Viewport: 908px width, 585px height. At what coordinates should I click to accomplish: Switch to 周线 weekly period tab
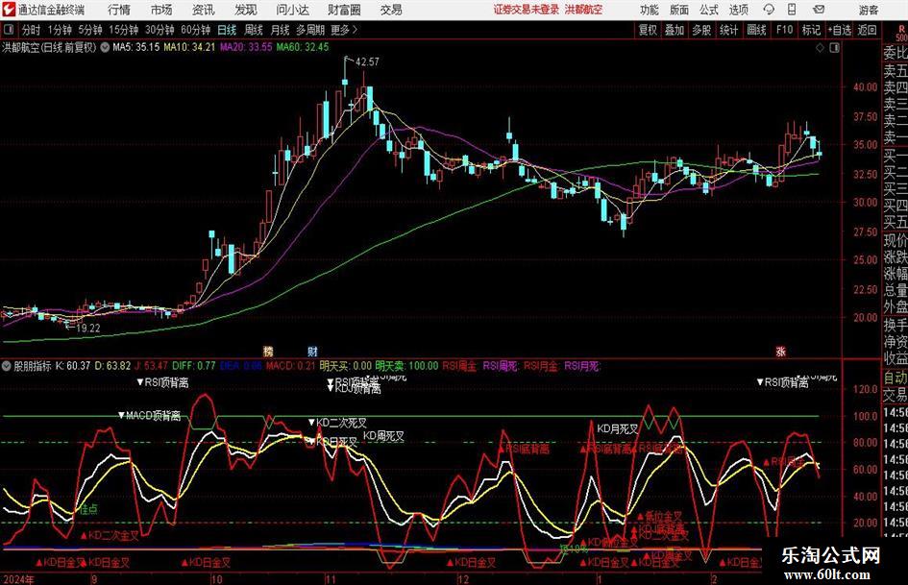coord(253,30)
